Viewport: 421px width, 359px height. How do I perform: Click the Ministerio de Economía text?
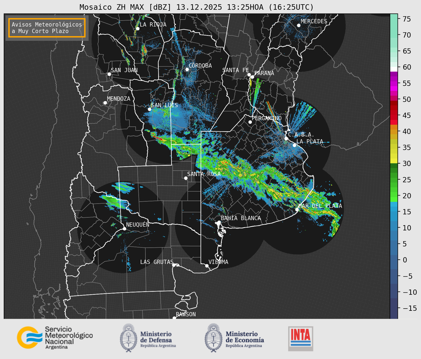coord(245,339)
